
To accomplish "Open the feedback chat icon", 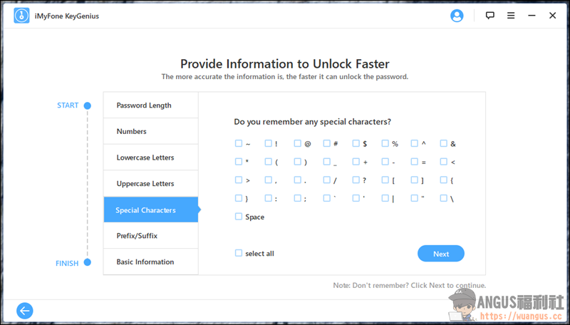I will [490, 16].
